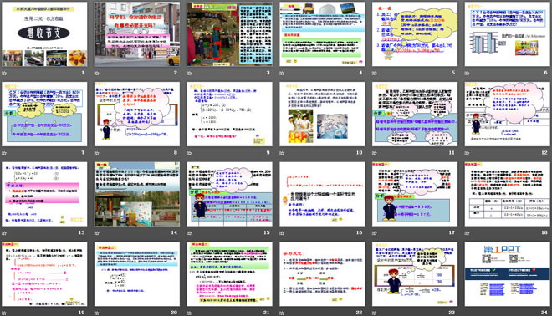Click slide number label "18"
Image resolution: width=552 pixels, height=316 pixels.
544,232
